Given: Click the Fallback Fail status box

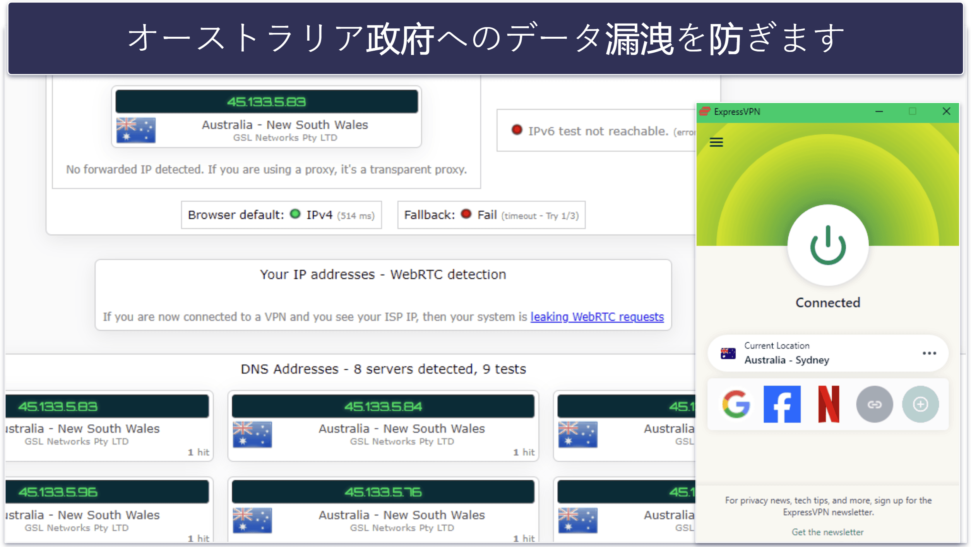Looking at the screenshot, I should [x=491, y=215].
